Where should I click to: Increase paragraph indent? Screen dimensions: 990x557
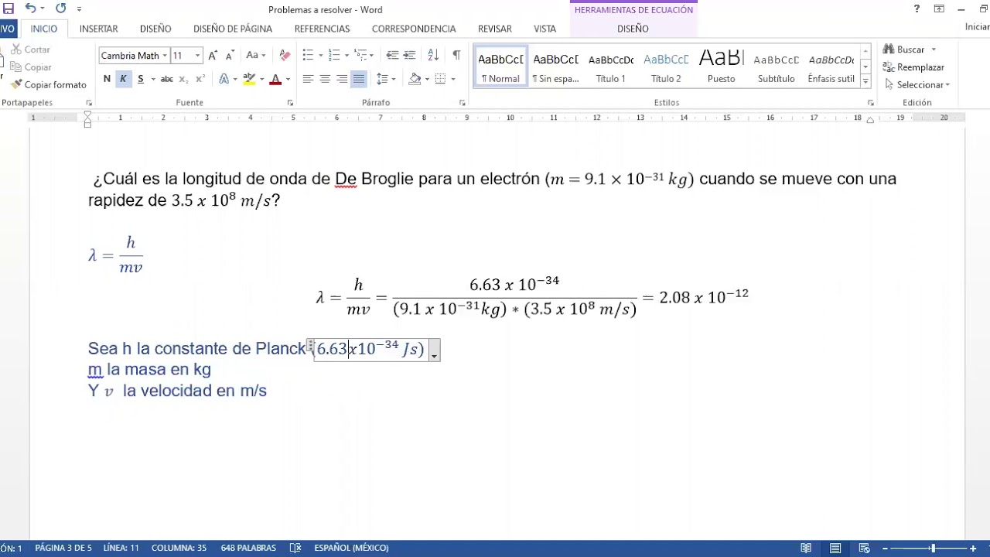[x=410, y=56]
